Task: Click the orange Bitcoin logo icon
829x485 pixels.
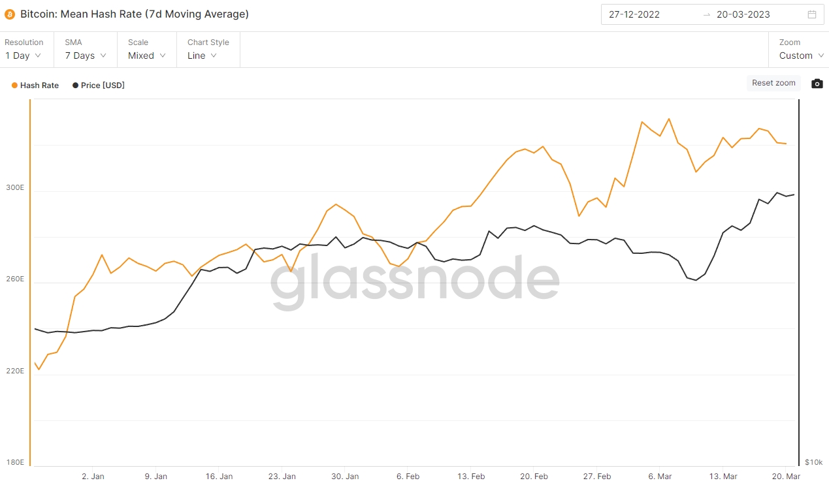Action: [10, 14]
